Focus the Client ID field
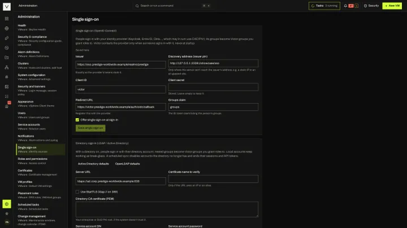Image resolution: width=407 pixels, height=228 pixels. [x=121, y=90]
